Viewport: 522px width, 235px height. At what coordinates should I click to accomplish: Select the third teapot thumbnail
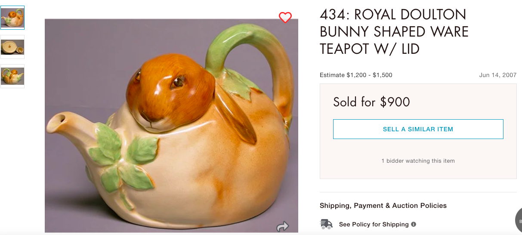[x=12, y=76]
